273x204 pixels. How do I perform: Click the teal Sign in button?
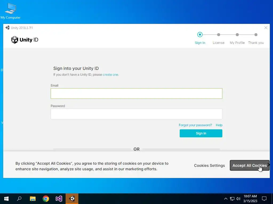click(201, 133)
